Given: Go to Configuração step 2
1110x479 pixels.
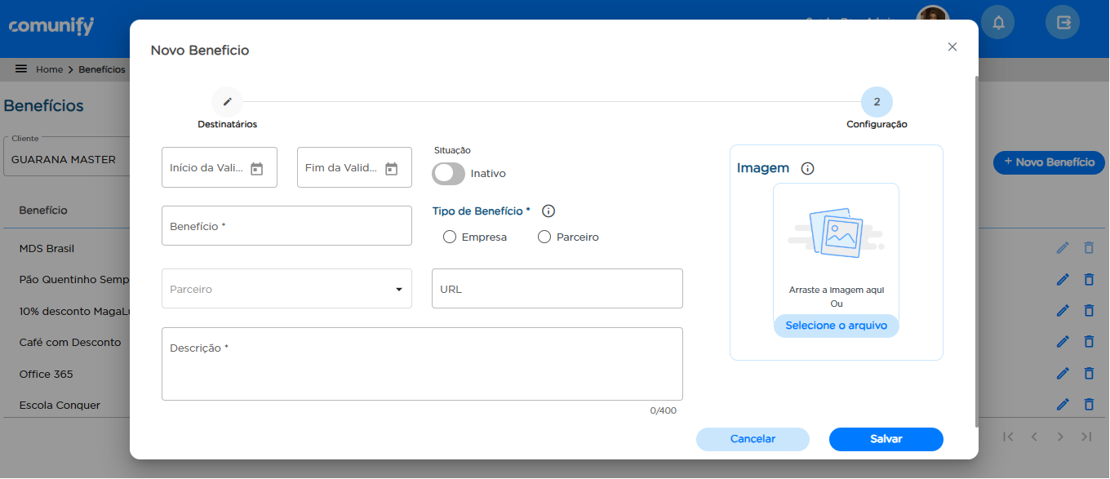Looking at the screenshot, I should pos(877,102).
